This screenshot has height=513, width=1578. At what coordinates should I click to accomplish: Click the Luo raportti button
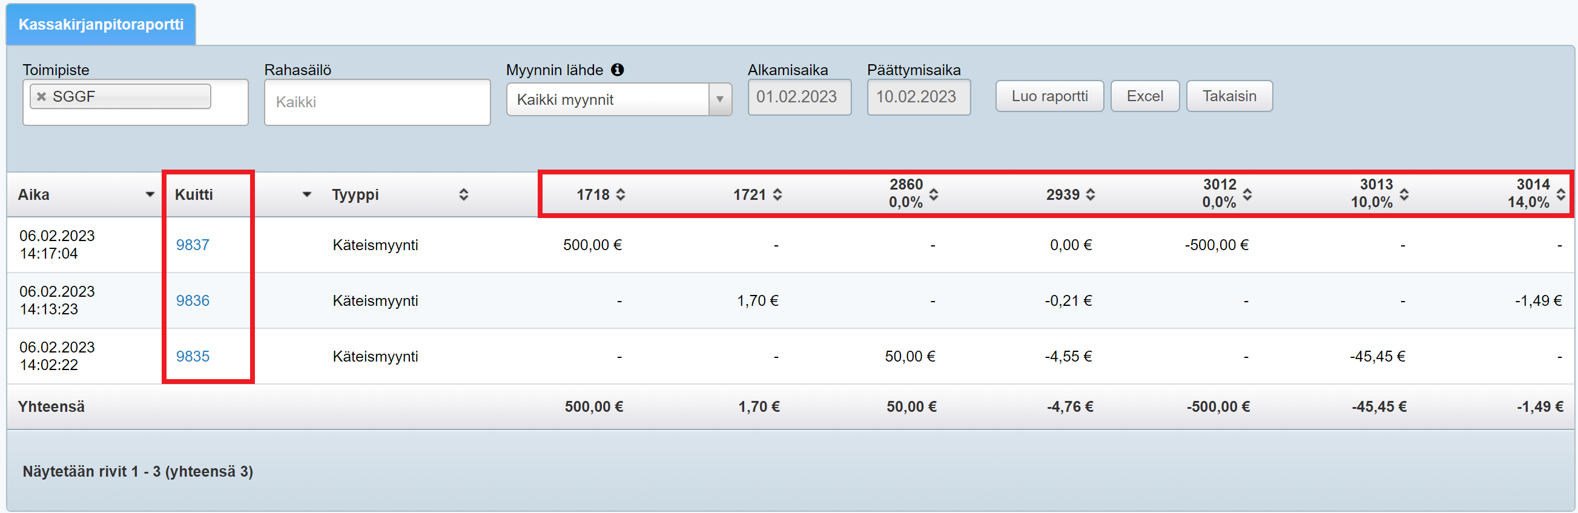pos(1049,96)
